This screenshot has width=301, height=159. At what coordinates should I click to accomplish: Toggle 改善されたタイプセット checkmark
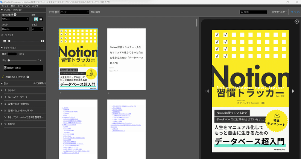point(3,77)
